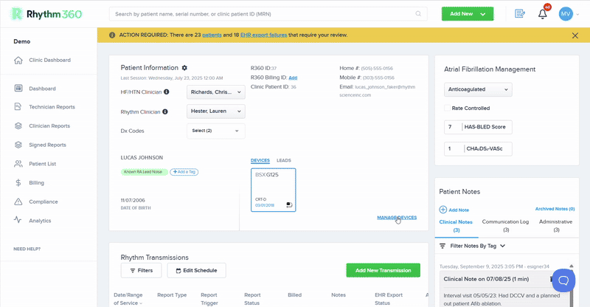This screenshot has width=590, height=307.
Task: Open the Dx Codes Select (2) dropdown
Action: (215, 131)
